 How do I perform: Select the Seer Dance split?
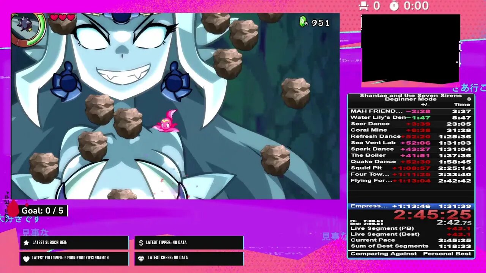411,124
